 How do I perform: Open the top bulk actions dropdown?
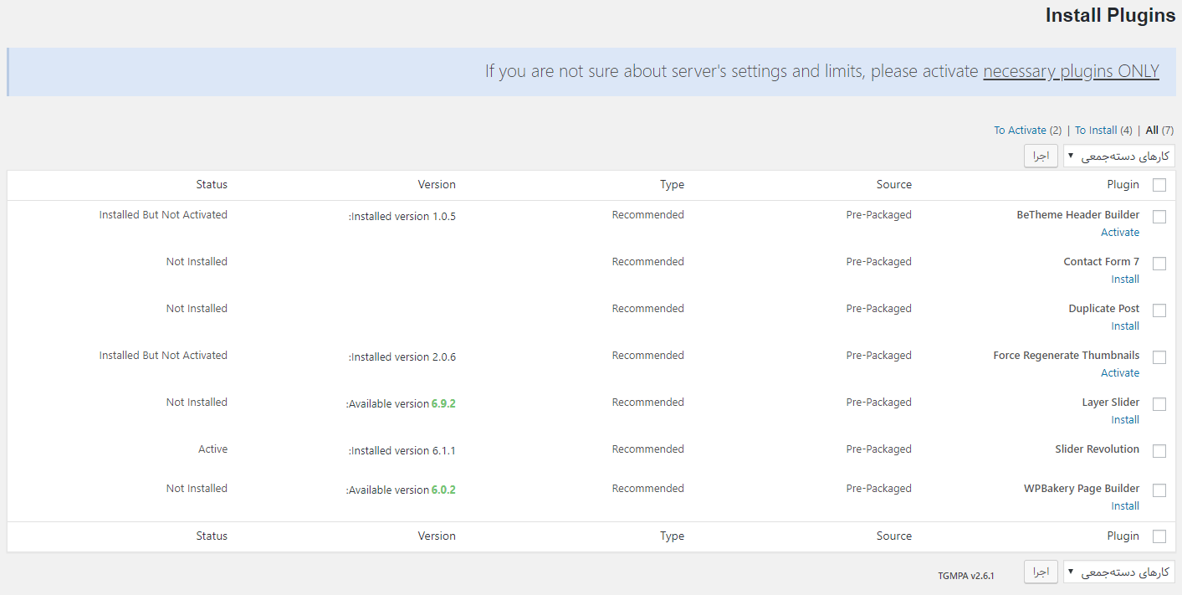coord(1119,156)
